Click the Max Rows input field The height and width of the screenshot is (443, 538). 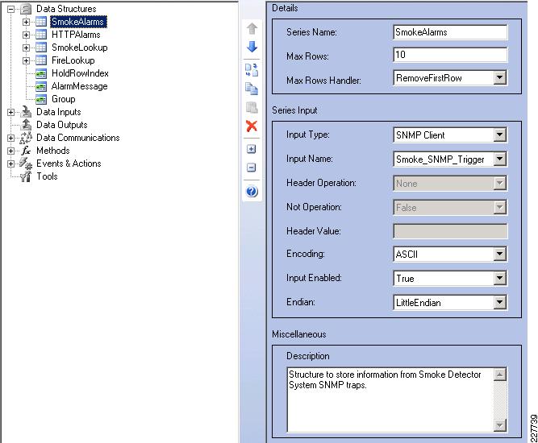tap(450, 55)
